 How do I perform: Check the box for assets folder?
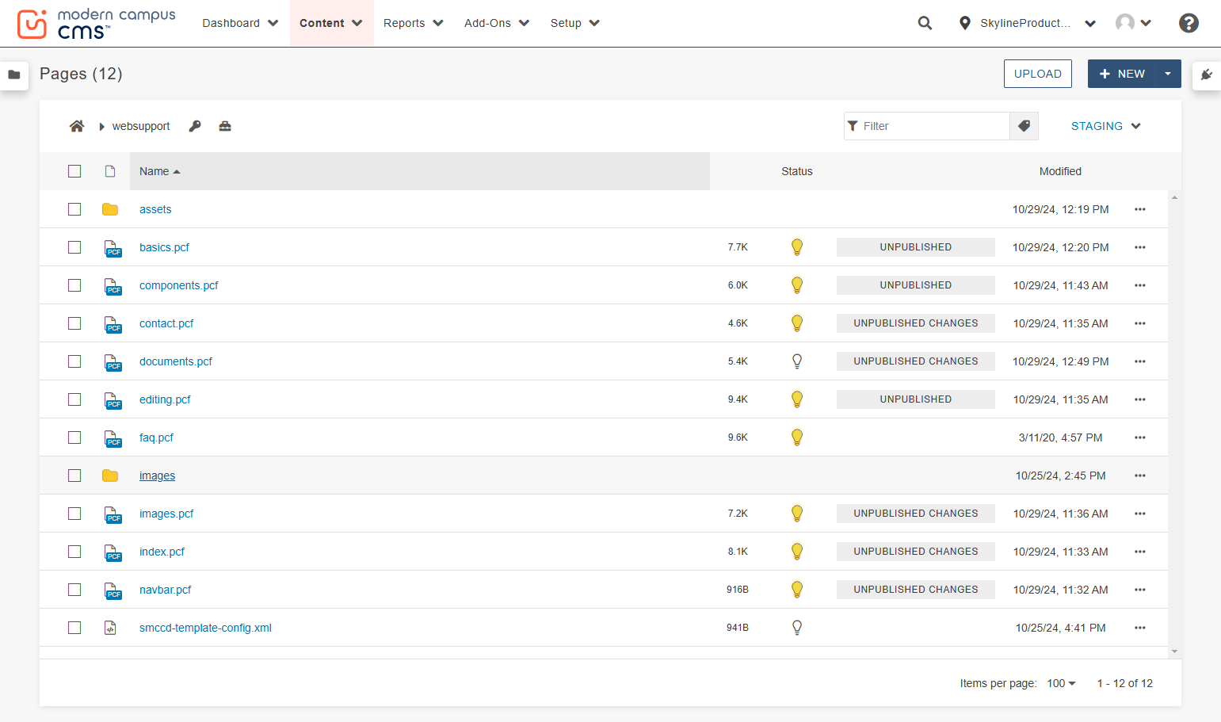tap(74, 209)
